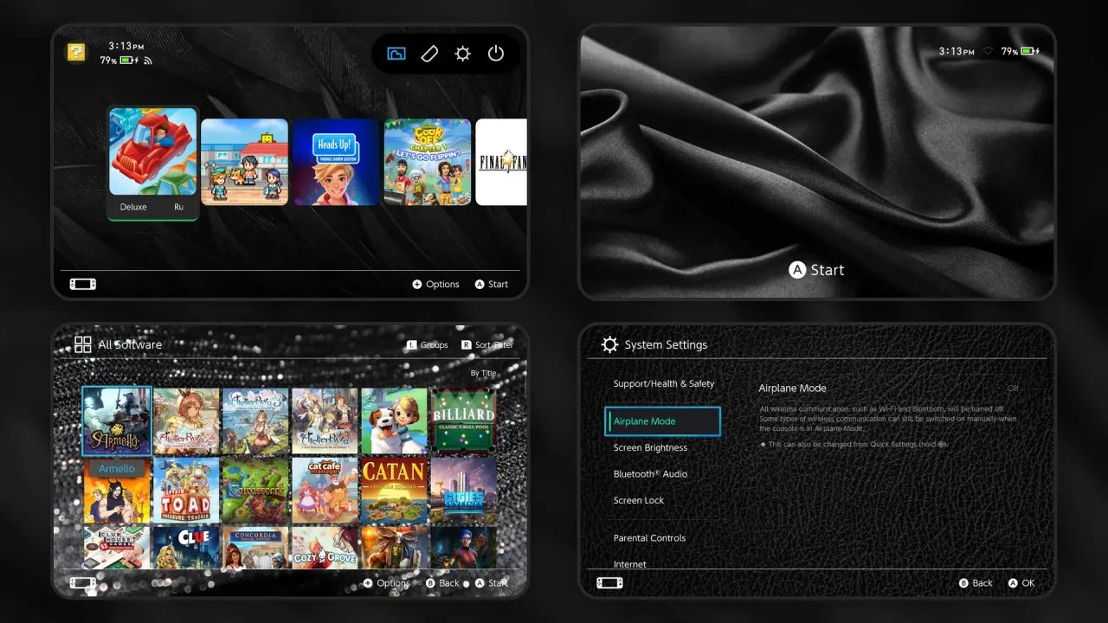Open the Sort/Filter option

pyautogui.click(x=487, y=344)
